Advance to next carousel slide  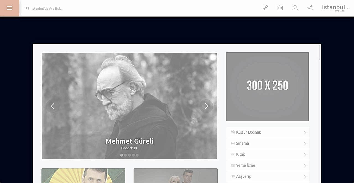206,106
